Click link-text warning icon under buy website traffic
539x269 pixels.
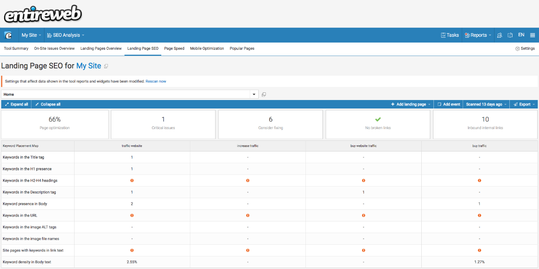(363, 251)
